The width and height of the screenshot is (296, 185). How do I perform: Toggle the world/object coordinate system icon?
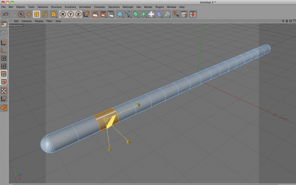(86, 14)
